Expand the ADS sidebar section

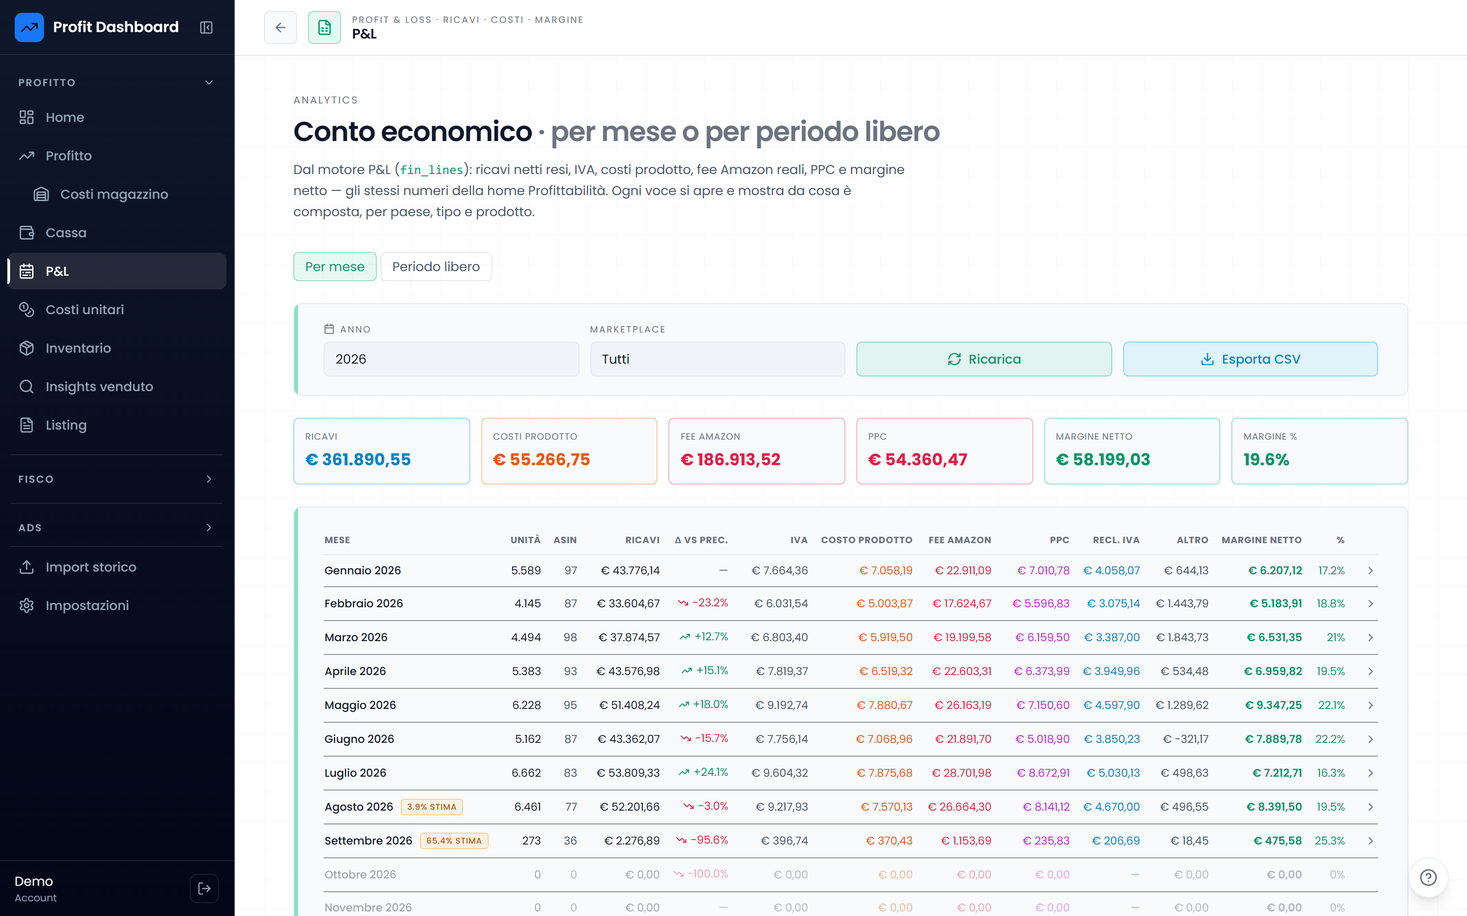(x=209, y=528)
